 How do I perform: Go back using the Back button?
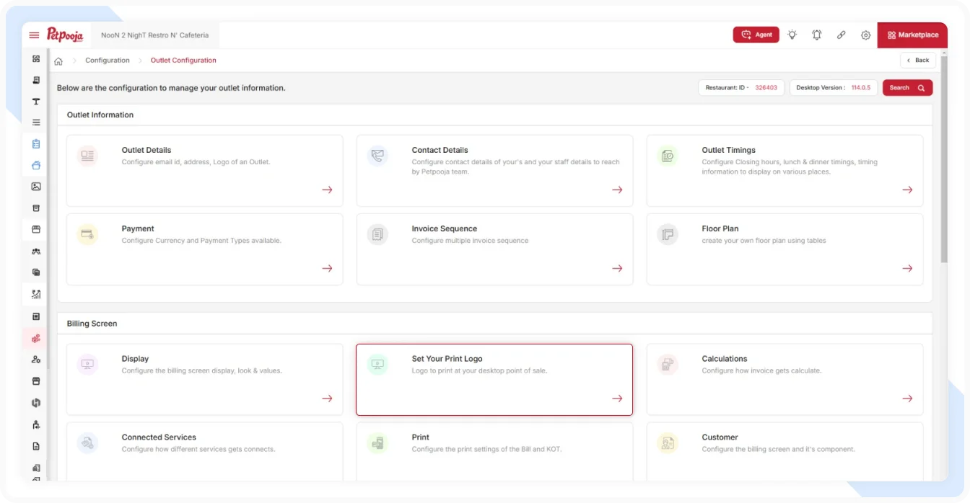click(x=917, y=61)
